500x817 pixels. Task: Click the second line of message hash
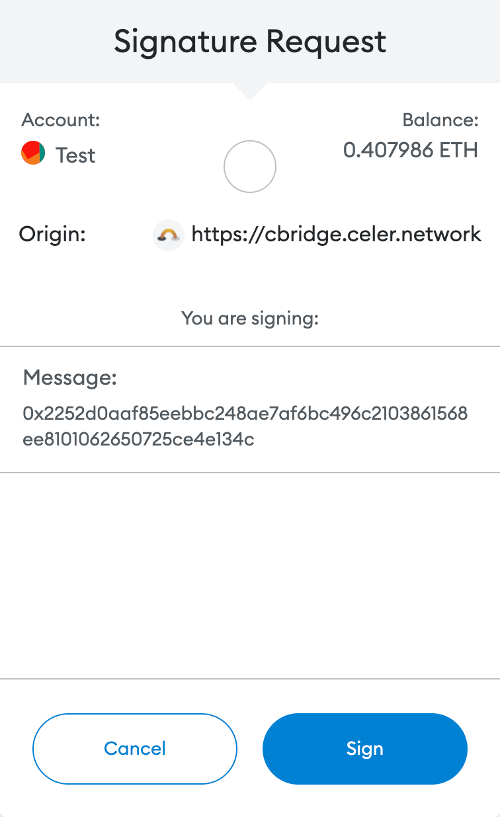138,440
